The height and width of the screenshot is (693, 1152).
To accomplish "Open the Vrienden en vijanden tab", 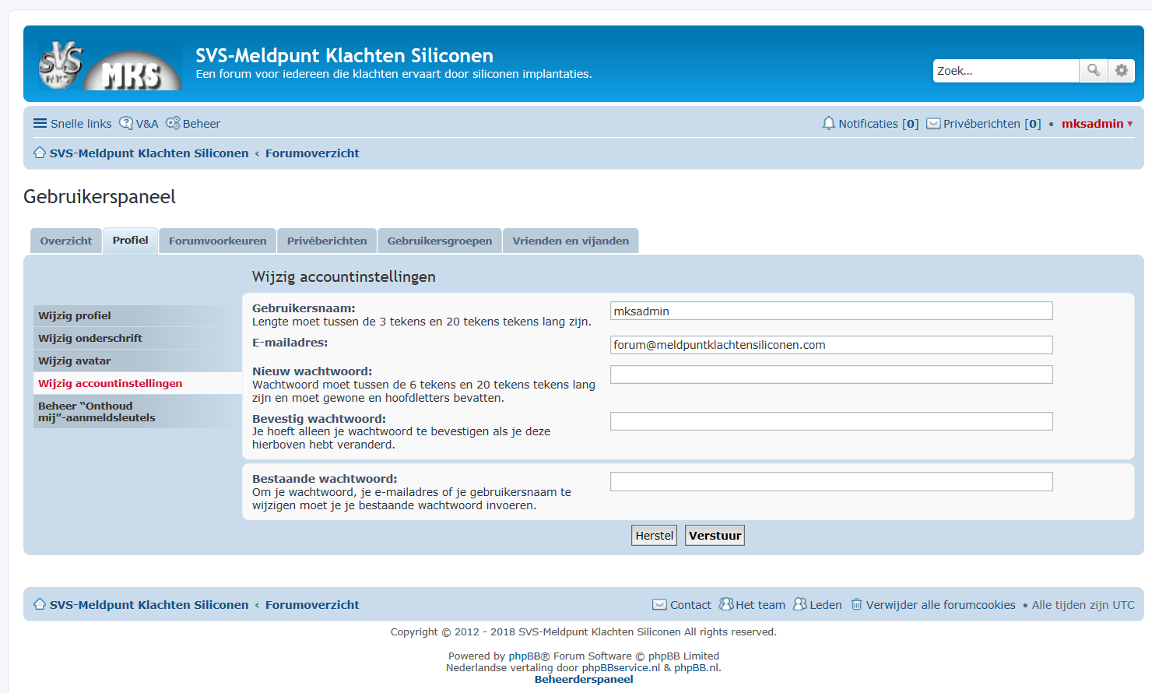I will (570, 241).
